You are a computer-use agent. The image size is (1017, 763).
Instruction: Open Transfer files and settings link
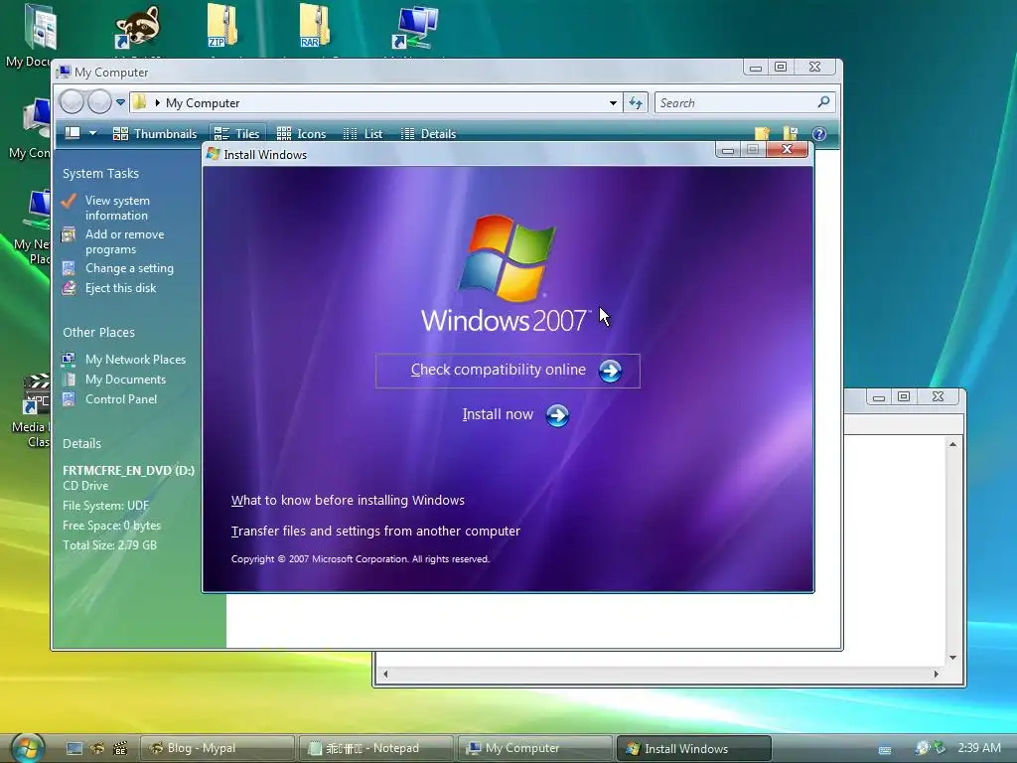pyautogui.click(x=375, y=531)
